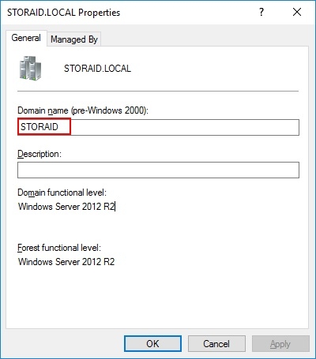The width and height of the screenshot is (316, 359).
Task: Select the domain servers icon
Action: tap(31, 68)
